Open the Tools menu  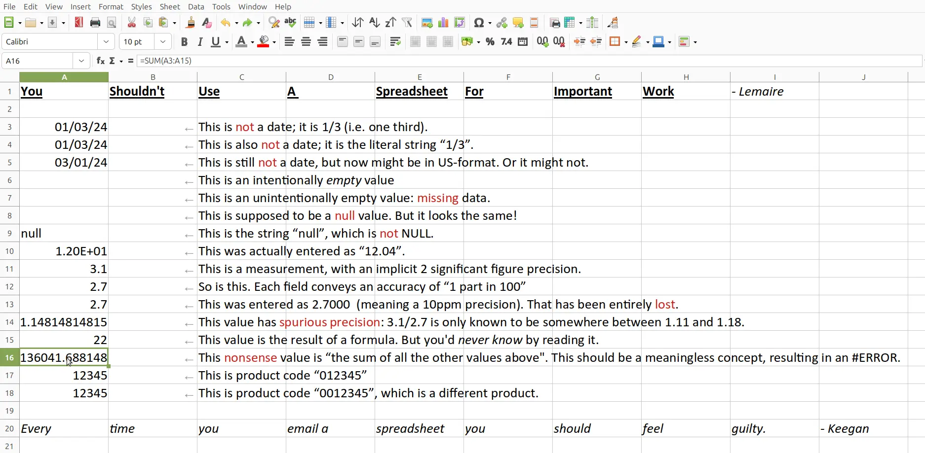[221, 6]
